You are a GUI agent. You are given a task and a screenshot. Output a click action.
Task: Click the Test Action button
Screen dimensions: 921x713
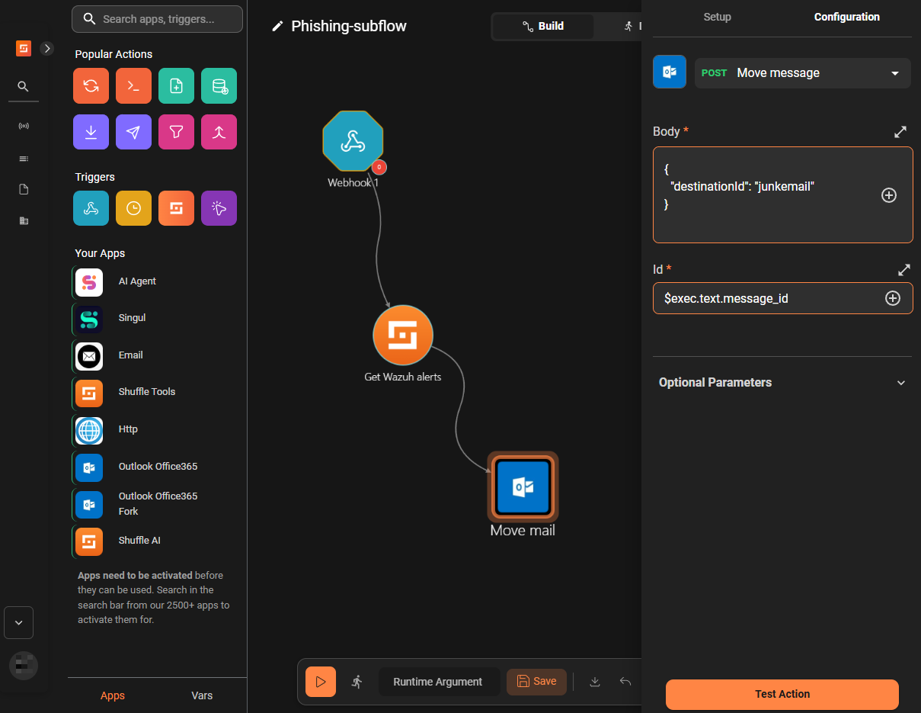click(x=782, y=694)
